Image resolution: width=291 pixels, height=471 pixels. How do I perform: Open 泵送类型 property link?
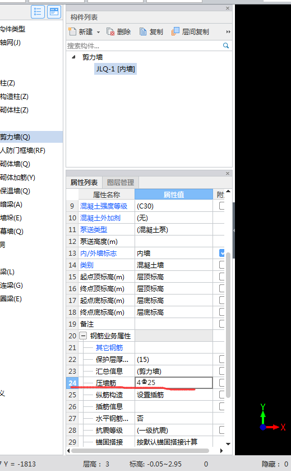(94, 230)
